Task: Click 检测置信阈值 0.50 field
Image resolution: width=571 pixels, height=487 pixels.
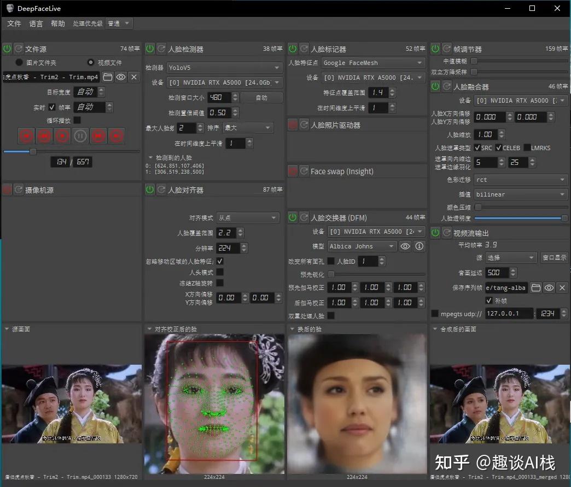Action: point(219,112)
